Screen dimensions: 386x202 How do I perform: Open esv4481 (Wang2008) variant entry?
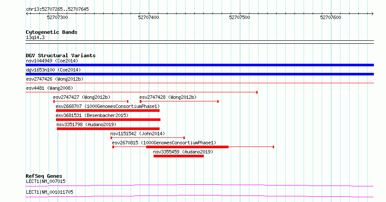[49, 88]
